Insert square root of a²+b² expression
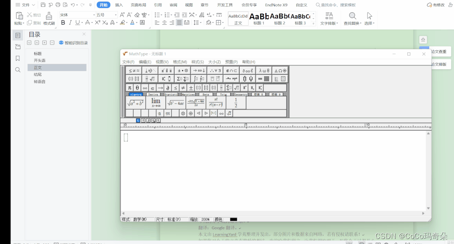 135,102
